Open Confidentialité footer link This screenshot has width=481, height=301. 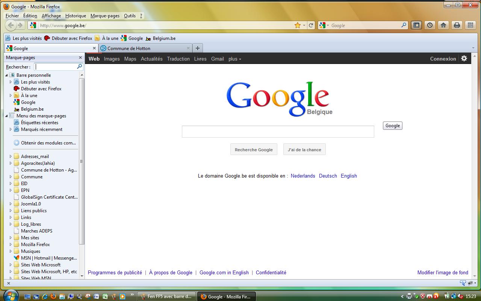(271, 272)
